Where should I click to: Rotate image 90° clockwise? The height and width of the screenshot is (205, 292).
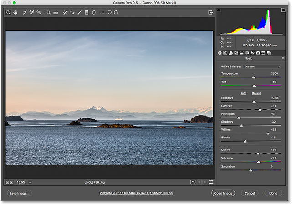[x=116, y=12]
